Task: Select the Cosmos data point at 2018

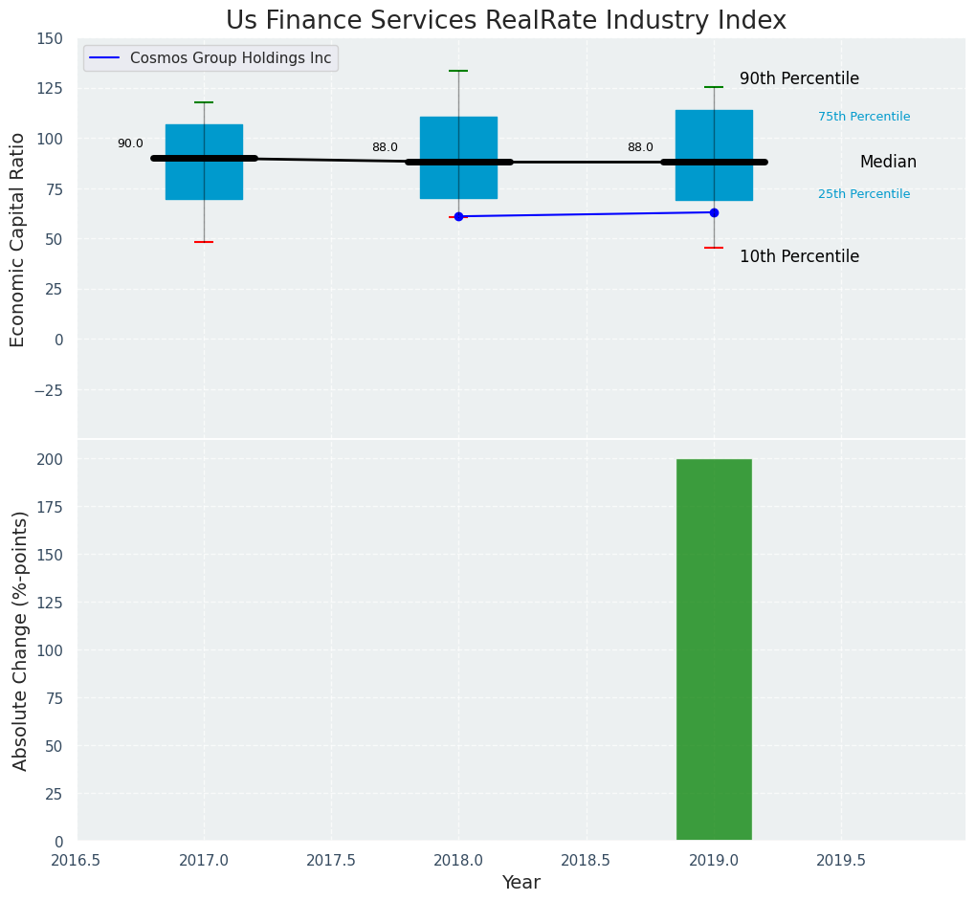Action: [458, 217]
